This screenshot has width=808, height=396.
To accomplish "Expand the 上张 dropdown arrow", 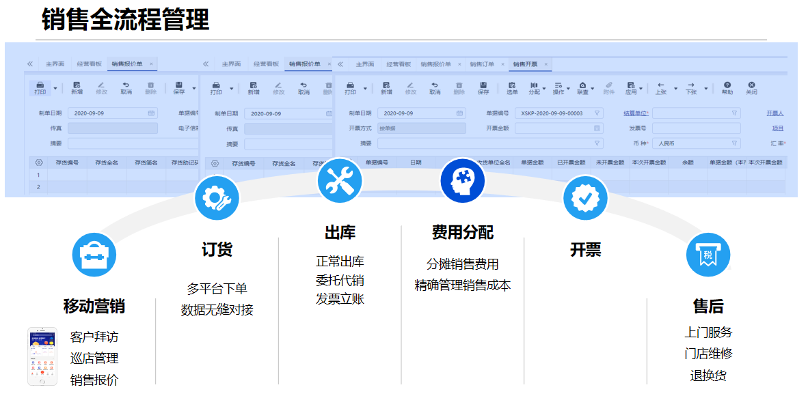I will [675, 89].
